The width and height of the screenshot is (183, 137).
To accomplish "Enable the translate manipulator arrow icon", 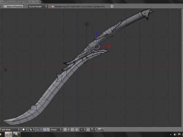I will (x=41, y=130).
